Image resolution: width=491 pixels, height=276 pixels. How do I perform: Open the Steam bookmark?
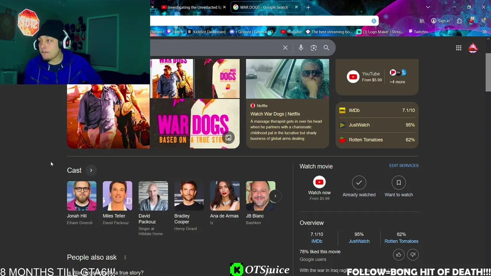157,32
